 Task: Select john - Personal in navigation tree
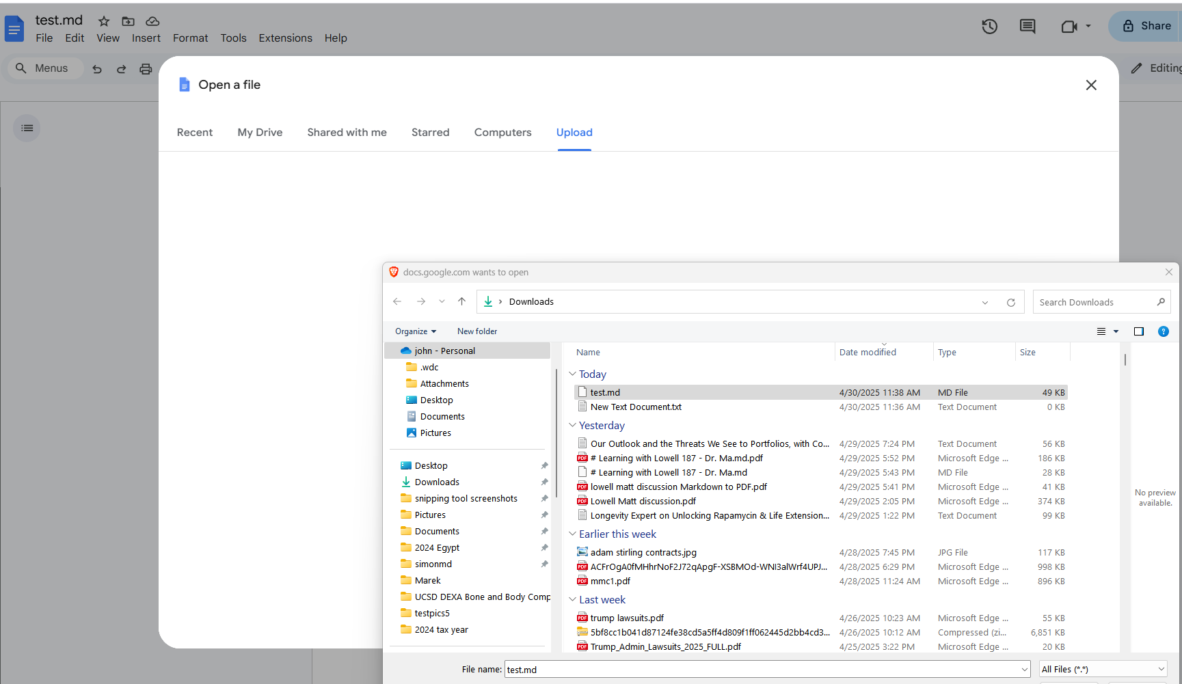point(468,351)
